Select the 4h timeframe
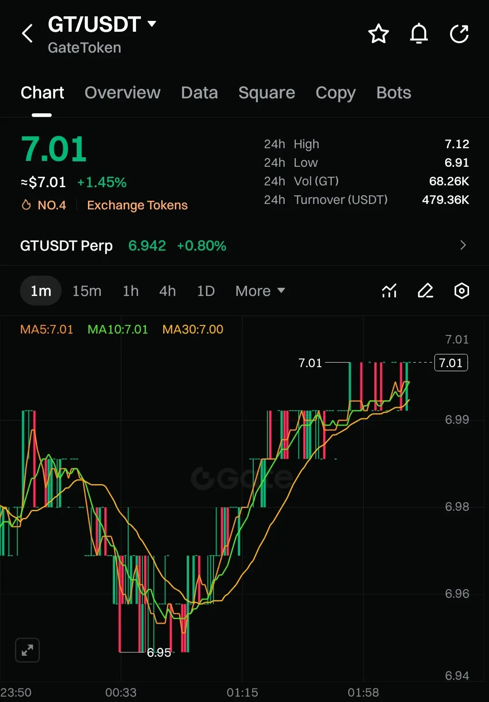This screenshot has height=702, width=489. tap(167, 290)
